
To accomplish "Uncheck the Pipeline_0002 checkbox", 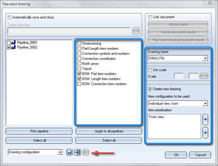I will pyautogui.click(x=9, y=48).
